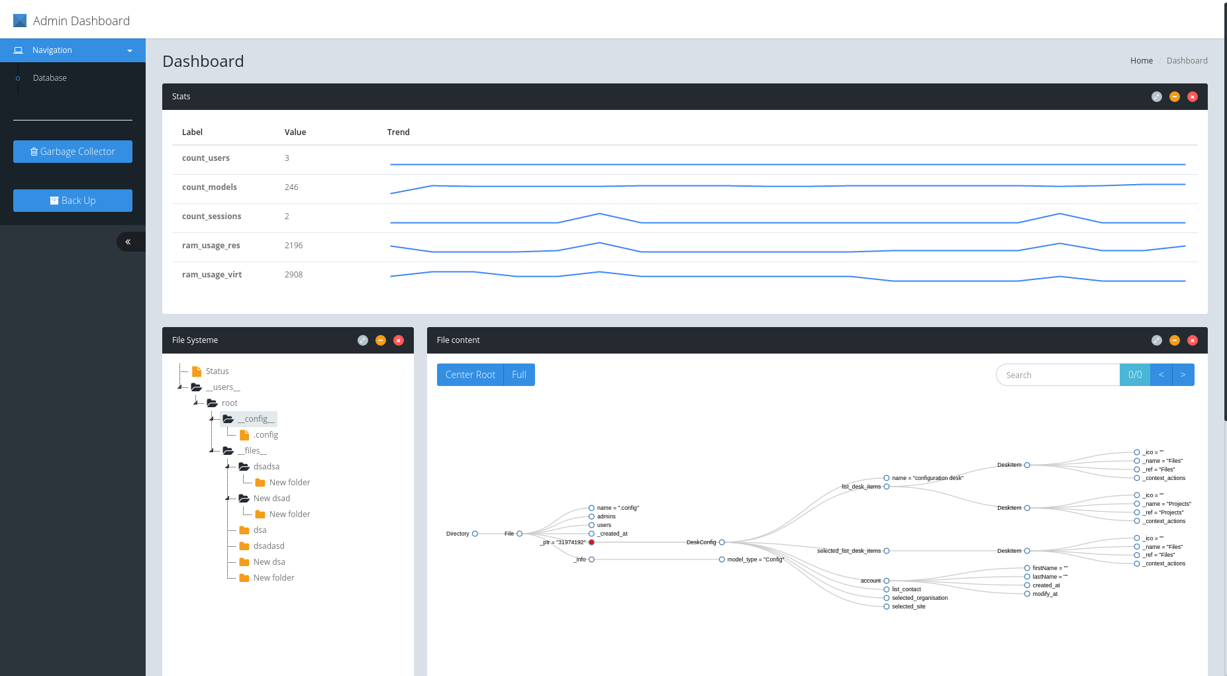Screen dimensions: 1227x676
Task: Collapse the Stats panel with the minus icon
Action: [x=1175, y=96]
